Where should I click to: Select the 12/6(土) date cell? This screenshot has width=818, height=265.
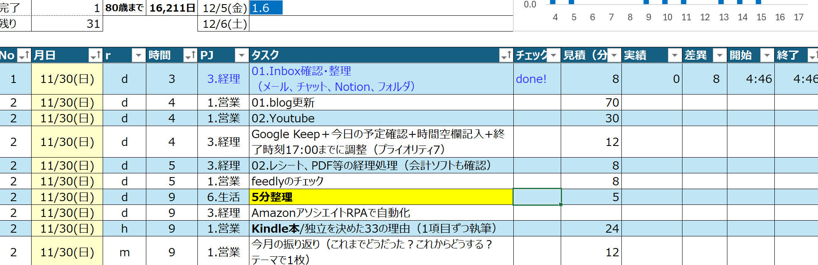(x=224, y=24)
